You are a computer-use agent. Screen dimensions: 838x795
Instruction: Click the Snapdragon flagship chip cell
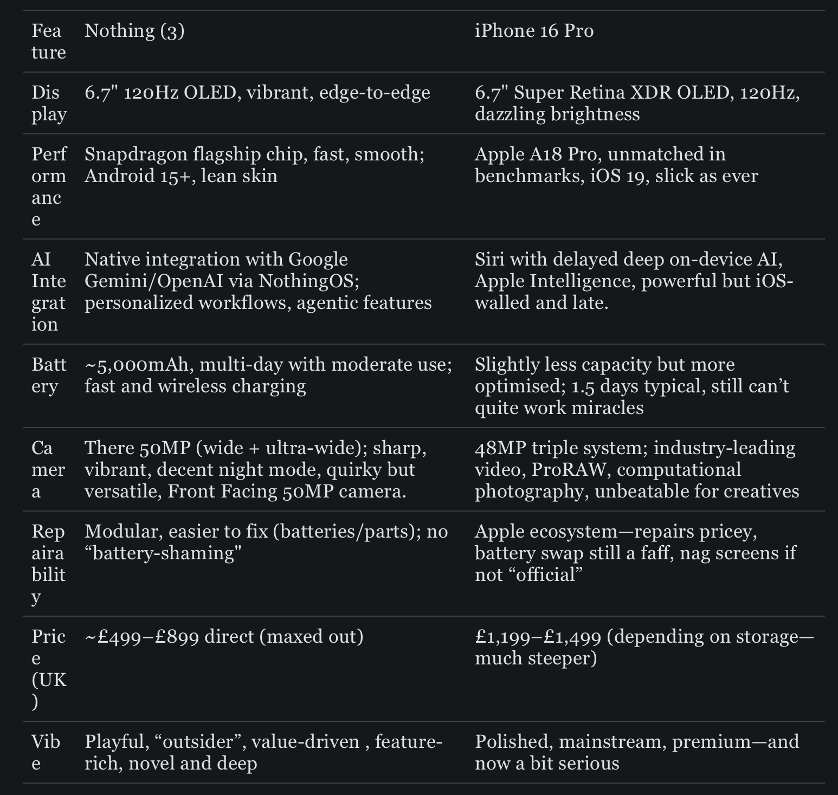click(254, 165)
